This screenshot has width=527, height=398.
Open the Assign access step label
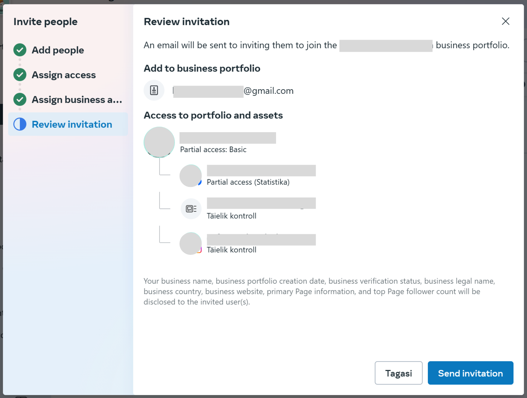coord(64,75)
